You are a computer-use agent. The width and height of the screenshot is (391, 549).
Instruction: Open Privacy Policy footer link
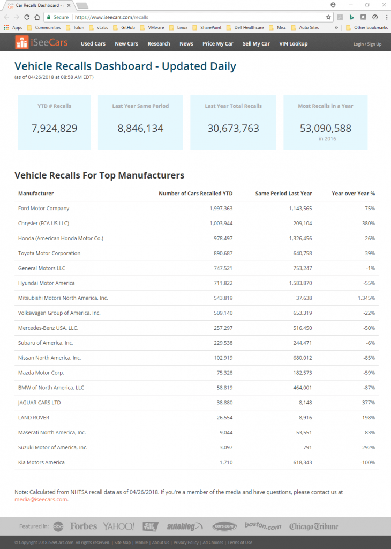coord(185,543)
